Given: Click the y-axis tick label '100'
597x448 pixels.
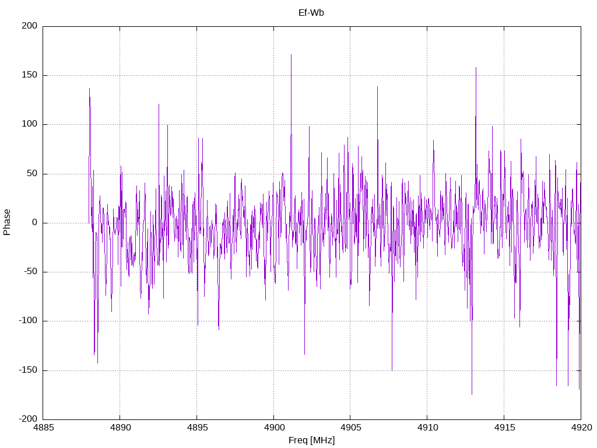Looking at the screenshot, I should click(x=30, y=124).
